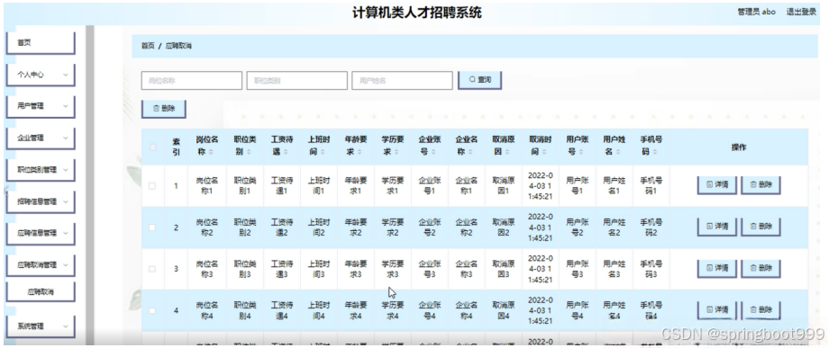This screenshot has height=348, width=828.
Task: Sort by 取消原因 column sort icon
Action: [507, 152]
